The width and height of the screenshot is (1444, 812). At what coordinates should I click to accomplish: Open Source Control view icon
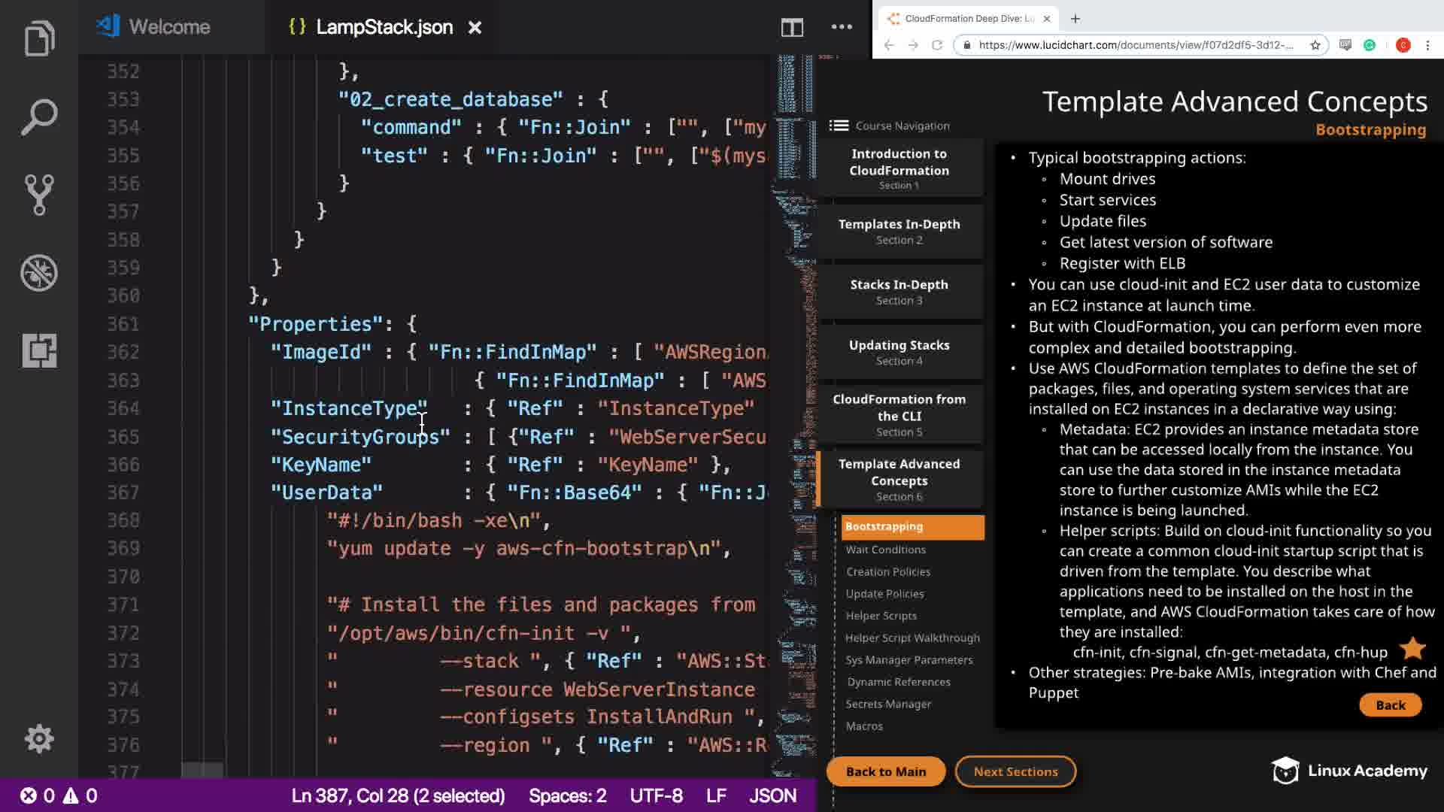click(x=39, y=195)
